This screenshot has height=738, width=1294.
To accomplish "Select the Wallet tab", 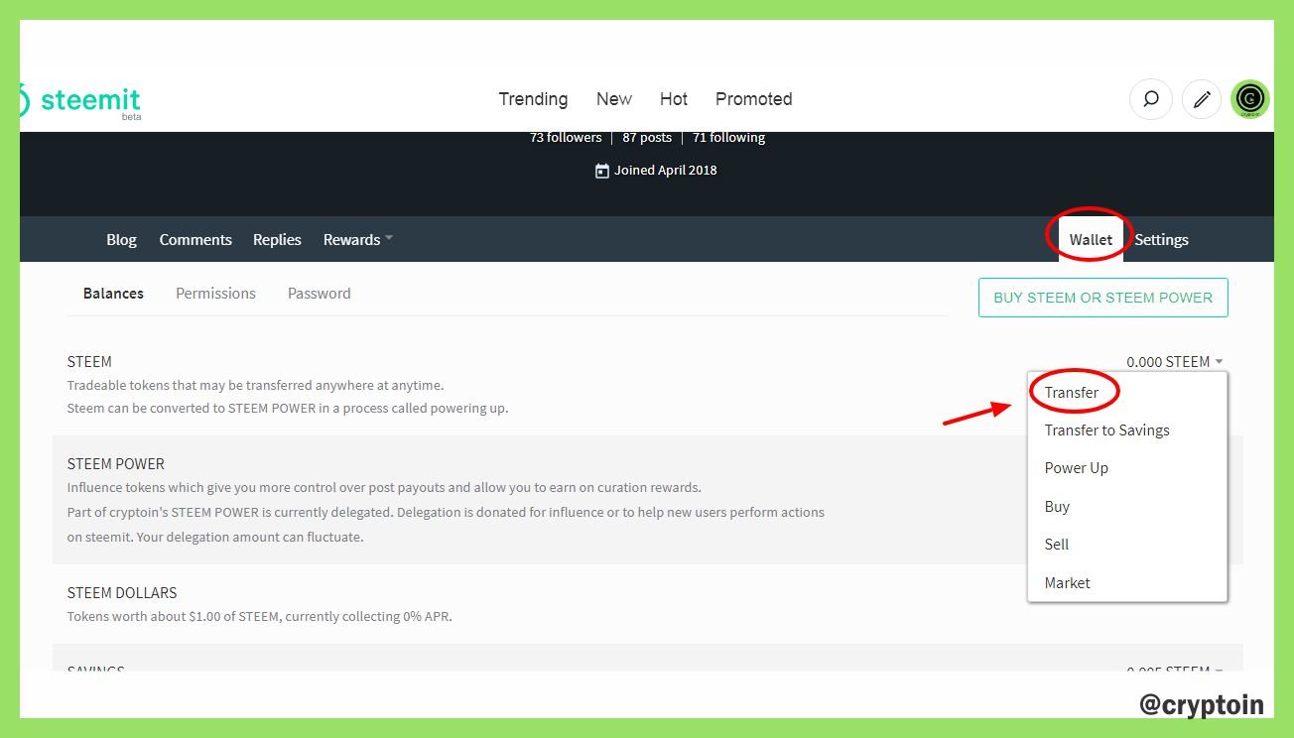I will pos(1091,239).
